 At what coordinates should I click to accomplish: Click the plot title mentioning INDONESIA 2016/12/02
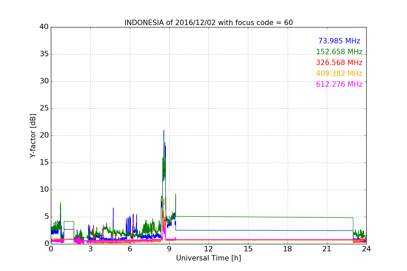point(209,23)
